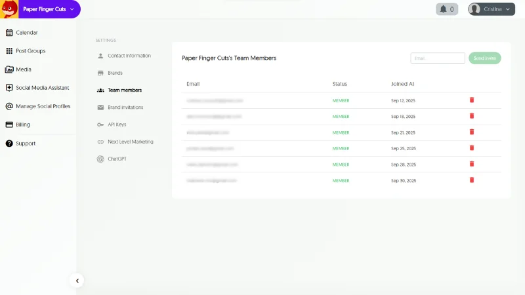Go to Contact Information settings

[129, 56]
